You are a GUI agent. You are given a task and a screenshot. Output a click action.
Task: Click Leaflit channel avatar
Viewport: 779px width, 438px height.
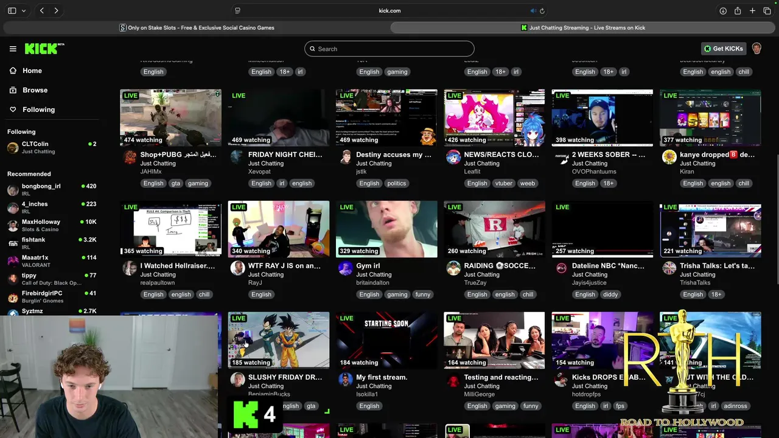click(453, 157)
